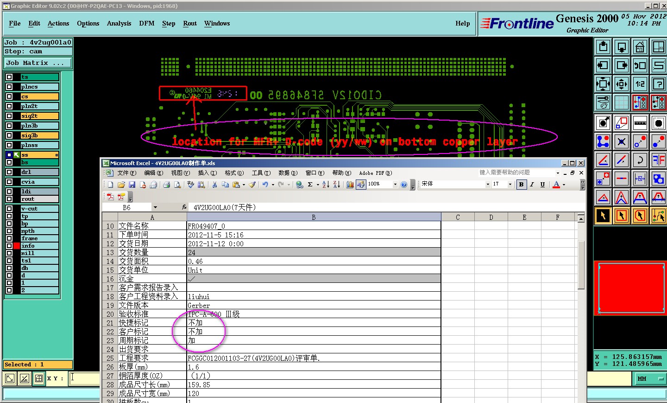This screenshot has height=403, width=667.
Task: Click the 1:2 zoom scale icon
Action: (640, 84)
